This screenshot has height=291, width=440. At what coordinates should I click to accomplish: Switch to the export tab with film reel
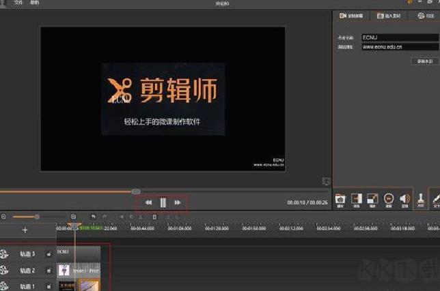click(426, 16)
